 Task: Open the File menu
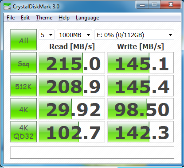click(x=11, y=18)
